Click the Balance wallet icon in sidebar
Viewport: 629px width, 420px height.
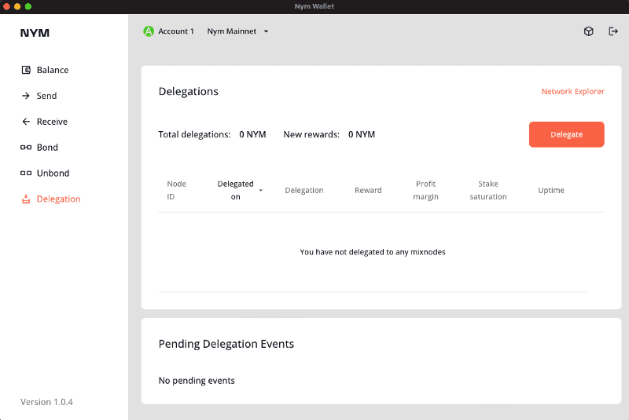click(x=26, y=70)
